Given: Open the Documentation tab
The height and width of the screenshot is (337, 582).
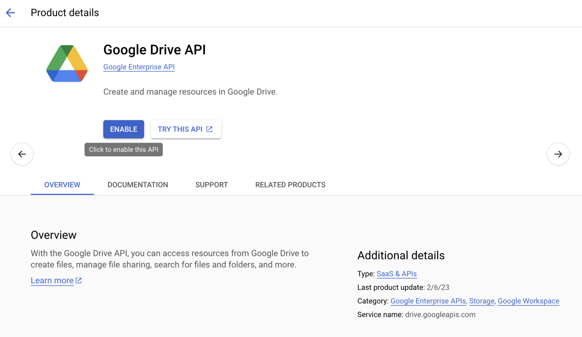Looking at the screenshot, I should 138,185.
